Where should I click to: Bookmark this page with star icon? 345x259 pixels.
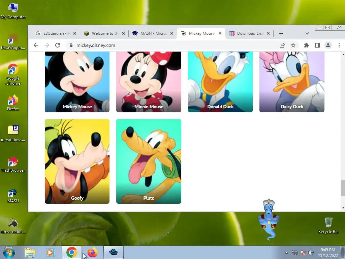pyautogui.click(x=293, y=46)
